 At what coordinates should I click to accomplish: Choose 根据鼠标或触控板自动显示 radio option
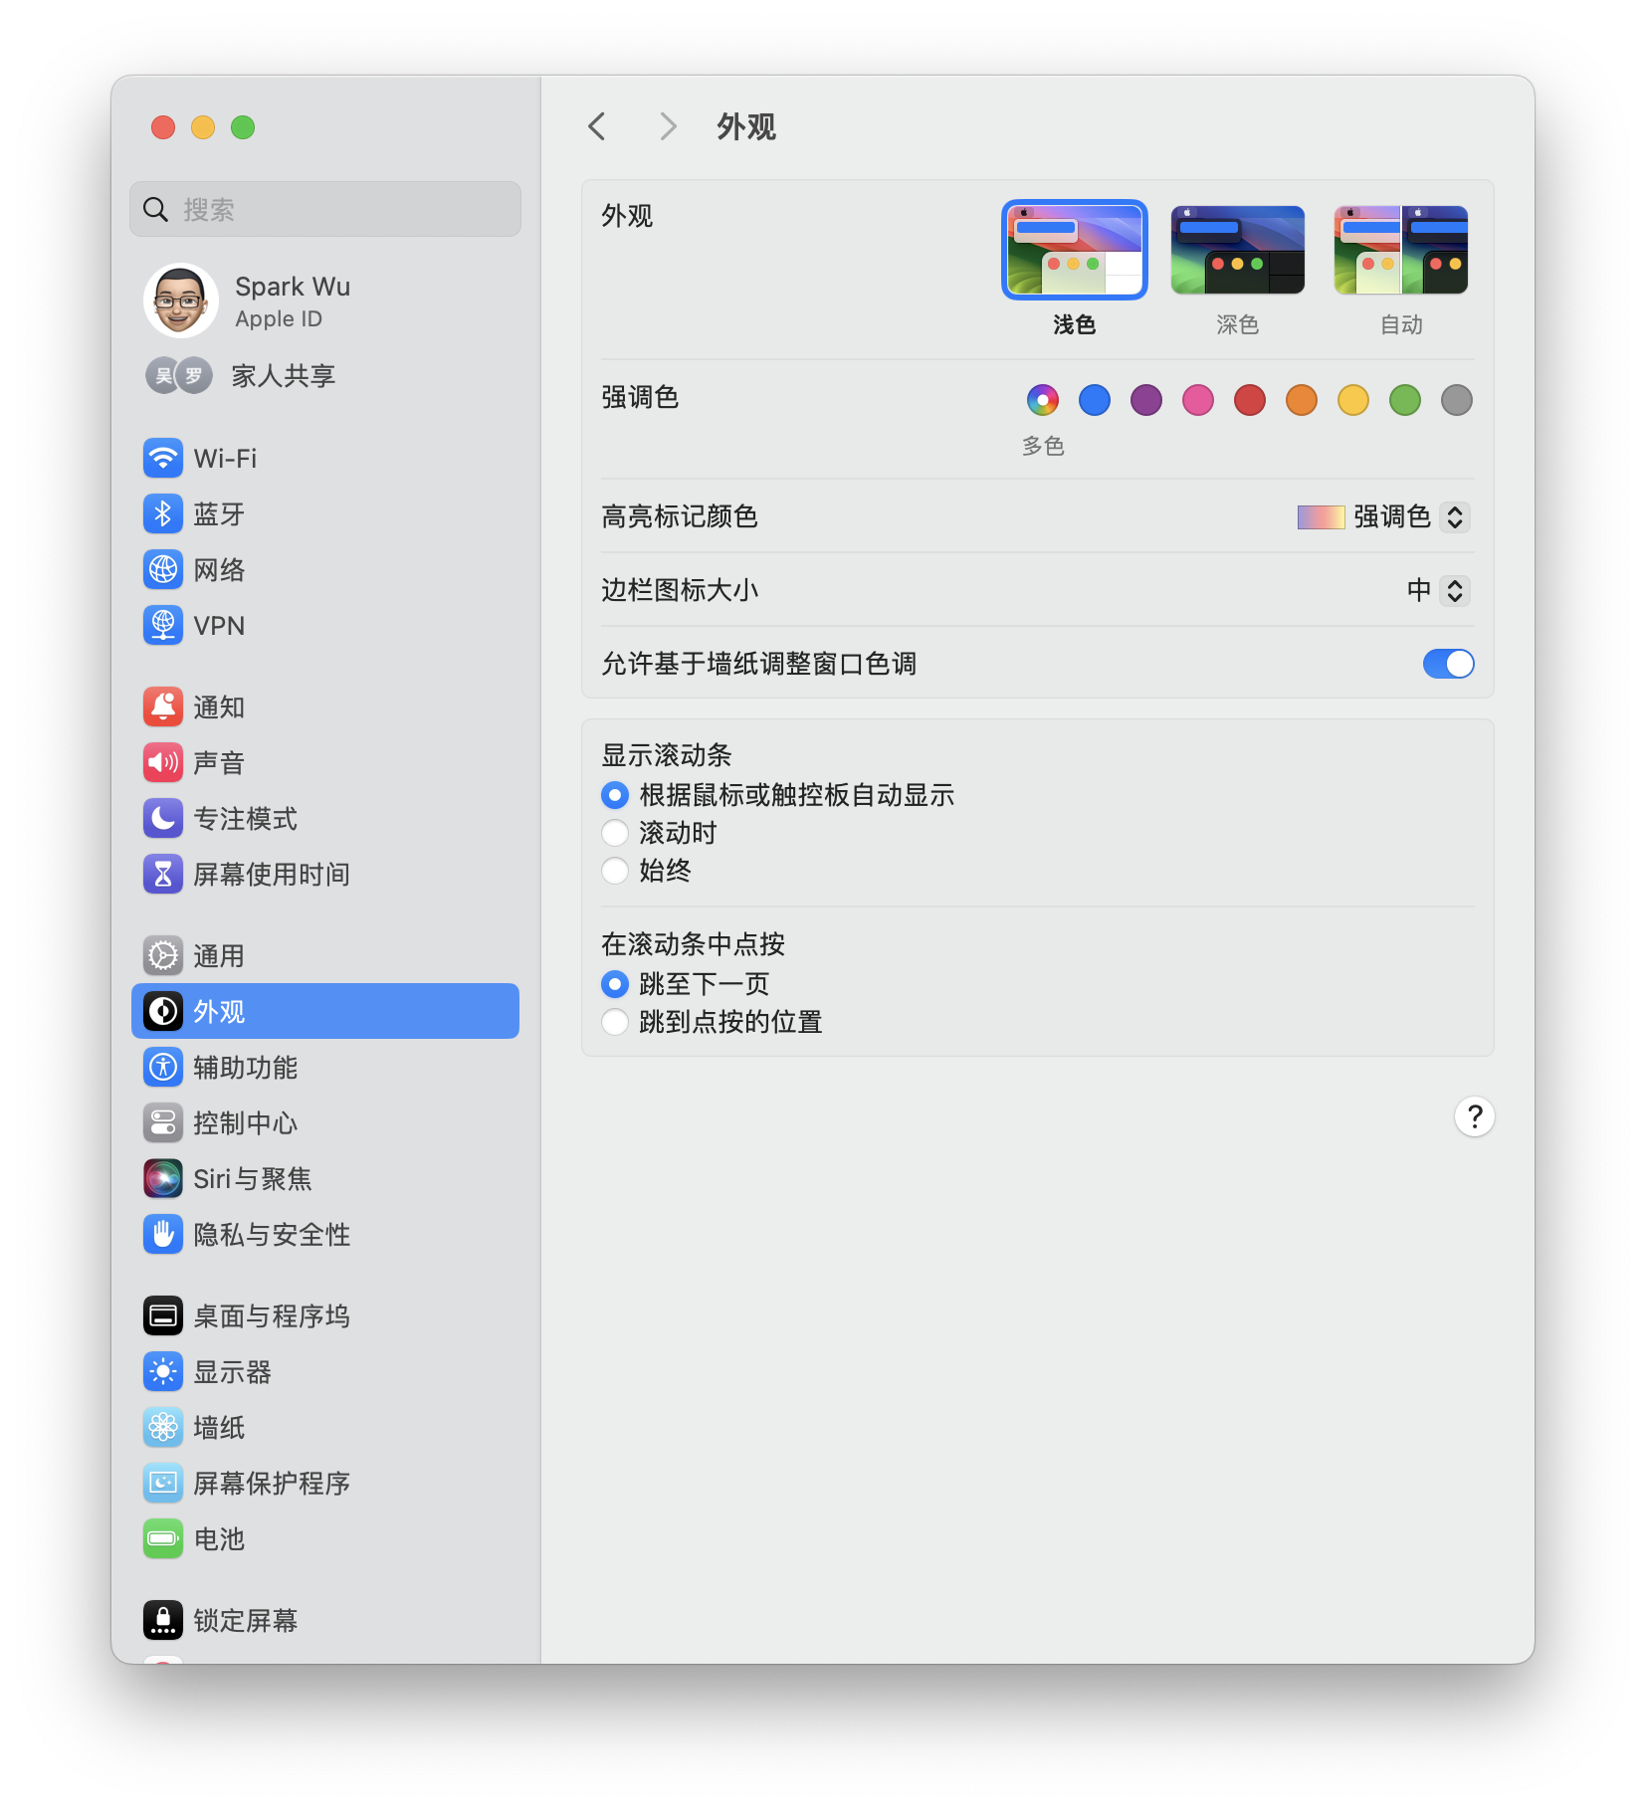615,795
